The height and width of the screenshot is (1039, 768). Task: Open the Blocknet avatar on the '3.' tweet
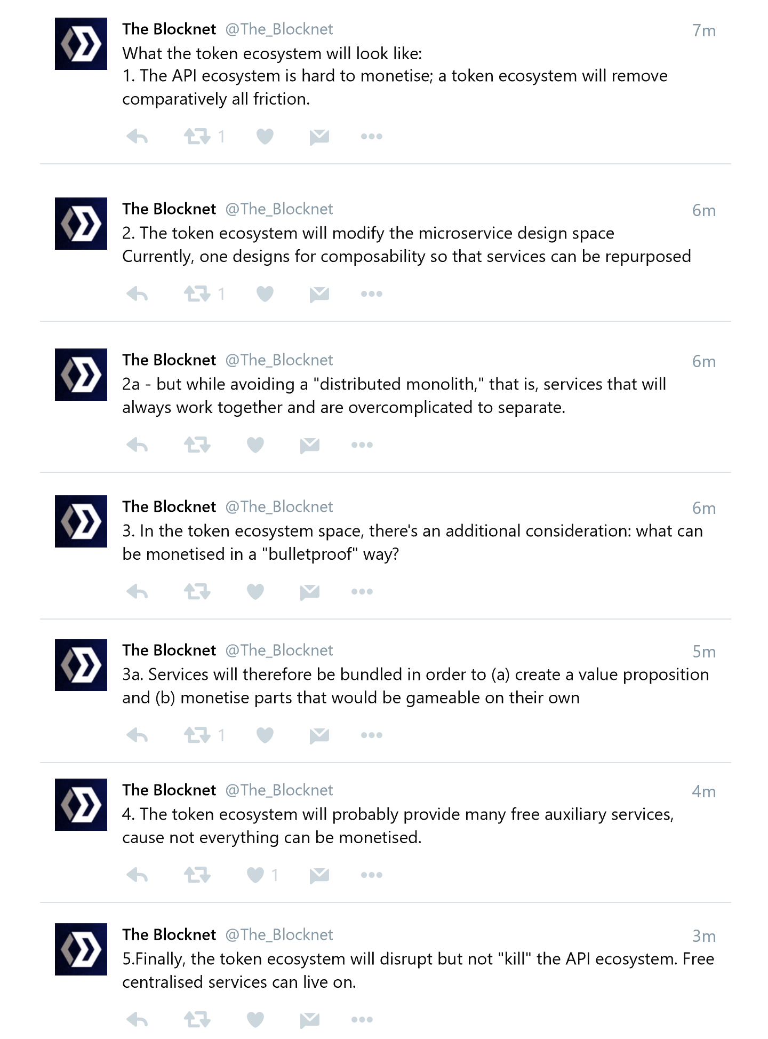(81, 521)
